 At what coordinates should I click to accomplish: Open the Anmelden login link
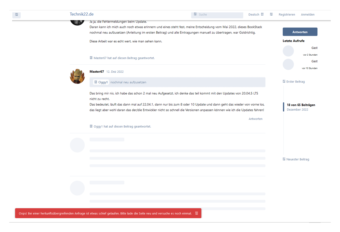pyautogui.click(x=307, y=14)
